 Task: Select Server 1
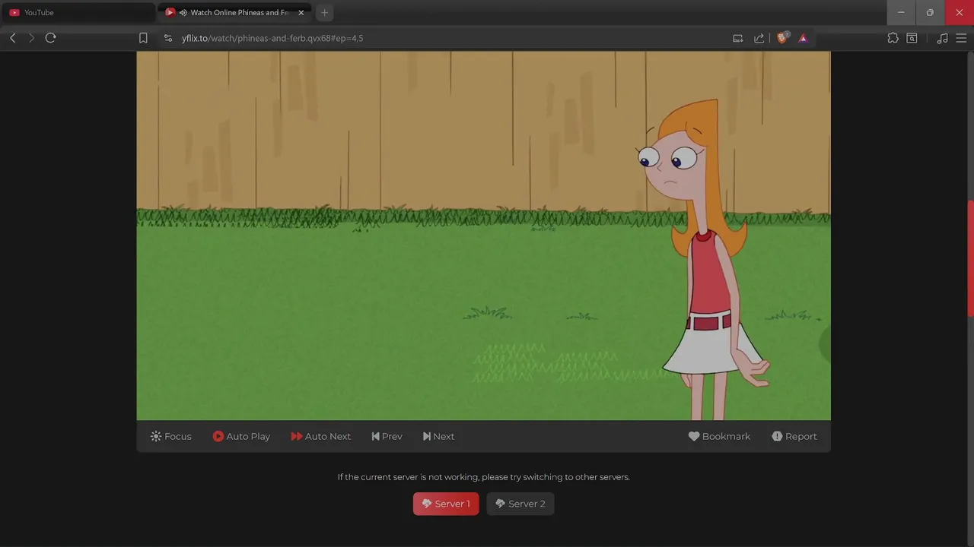pos(446,504)
